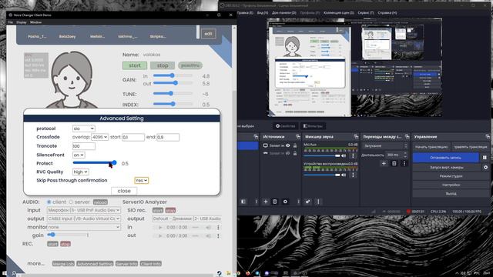
Task: Open ServerIO Analyzer output device dropdown
Action: click(187, 219)
